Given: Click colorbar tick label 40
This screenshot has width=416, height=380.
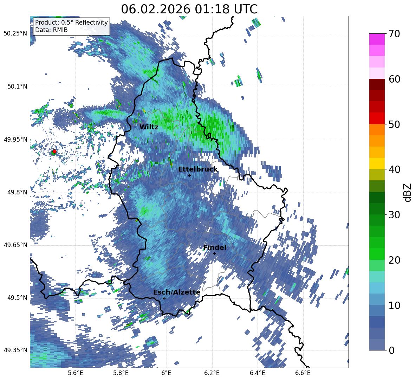Looking at the screenshot, I should tap(394, 169).
